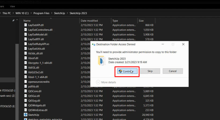
Task: Click the libcef.dll file icon
Action: (25, 58)
